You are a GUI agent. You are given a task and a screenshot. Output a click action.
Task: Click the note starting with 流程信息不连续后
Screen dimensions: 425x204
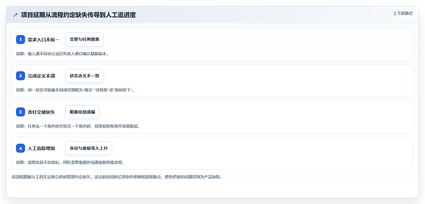70,162
